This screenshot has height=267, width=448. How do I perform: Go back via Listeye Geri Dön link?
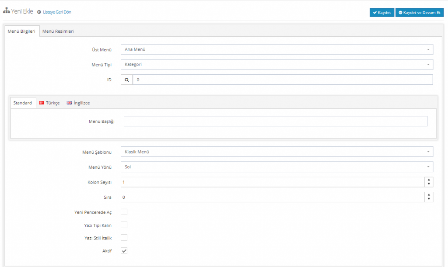57,12
